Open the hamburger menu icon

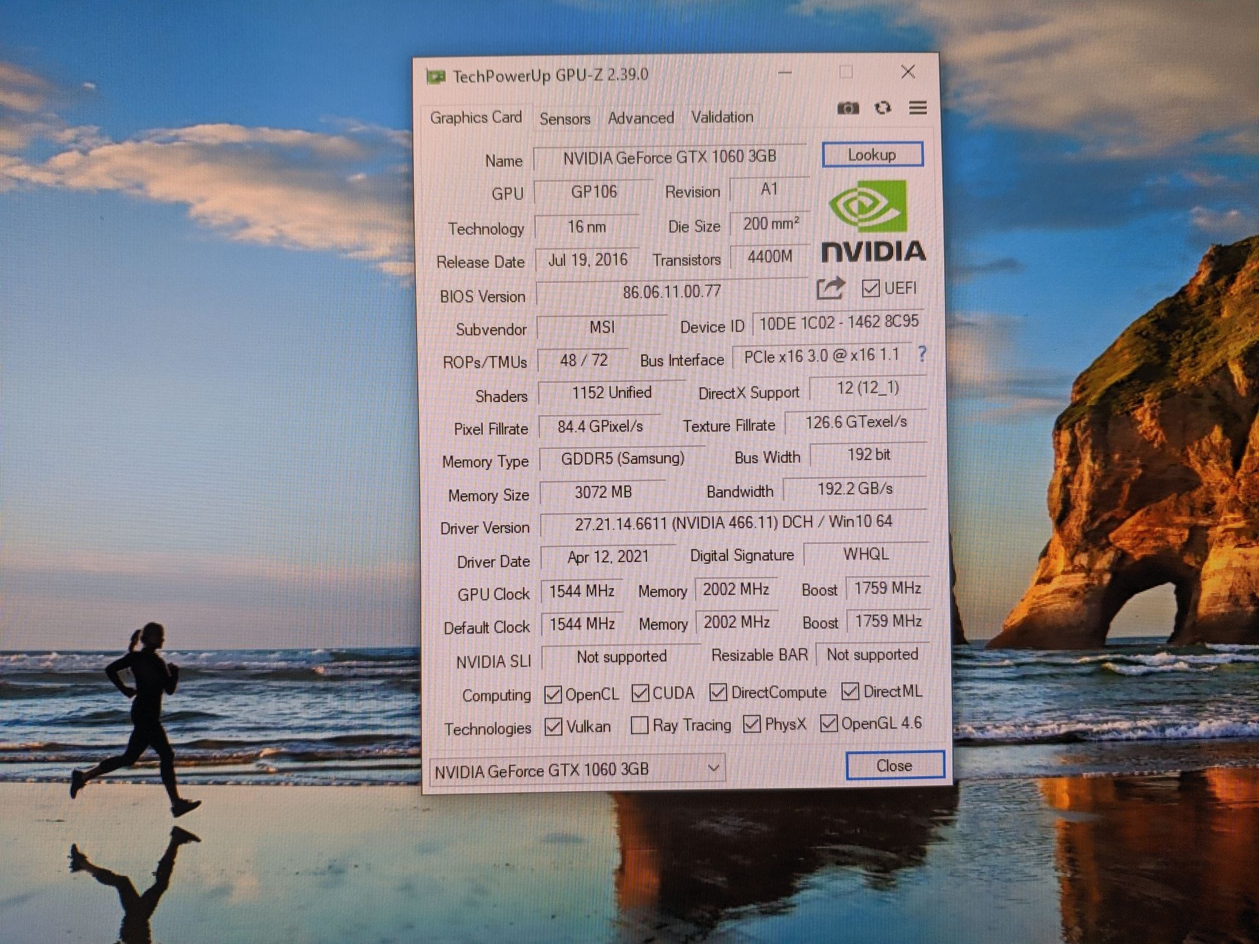(x=917, y=107)
